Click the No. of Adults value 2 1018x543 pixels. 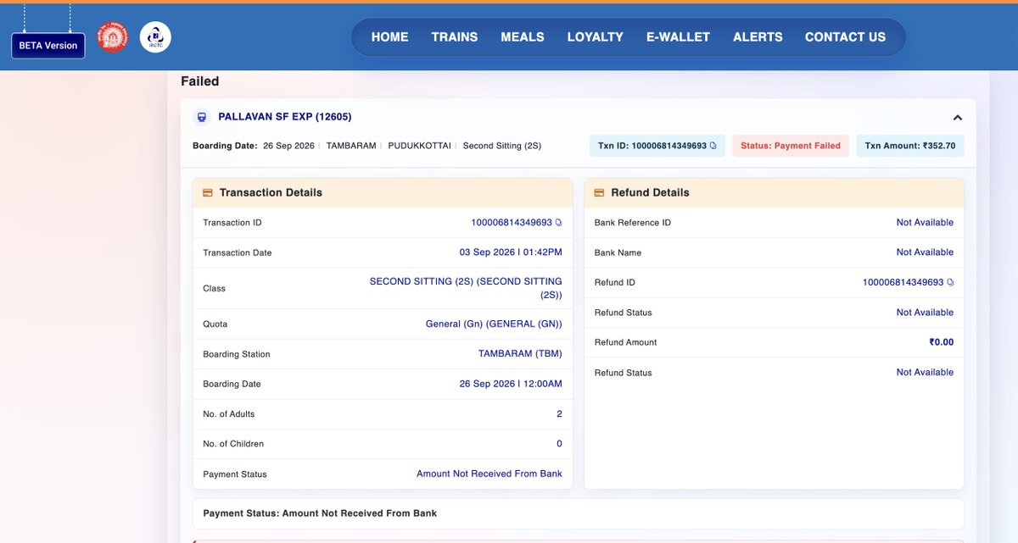tap(559, 414)
